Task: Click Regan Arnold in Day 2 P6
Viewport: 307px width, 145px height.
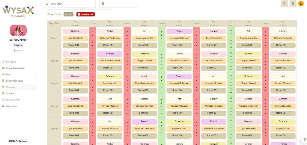Action: point(248,61)
